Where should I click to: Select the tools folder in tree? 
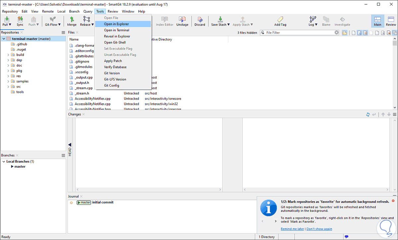(x=20, y=92)
